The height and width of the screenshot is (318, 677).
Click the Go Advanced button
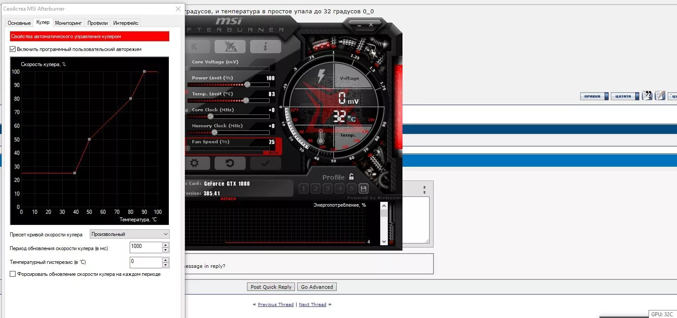(317, 287)
